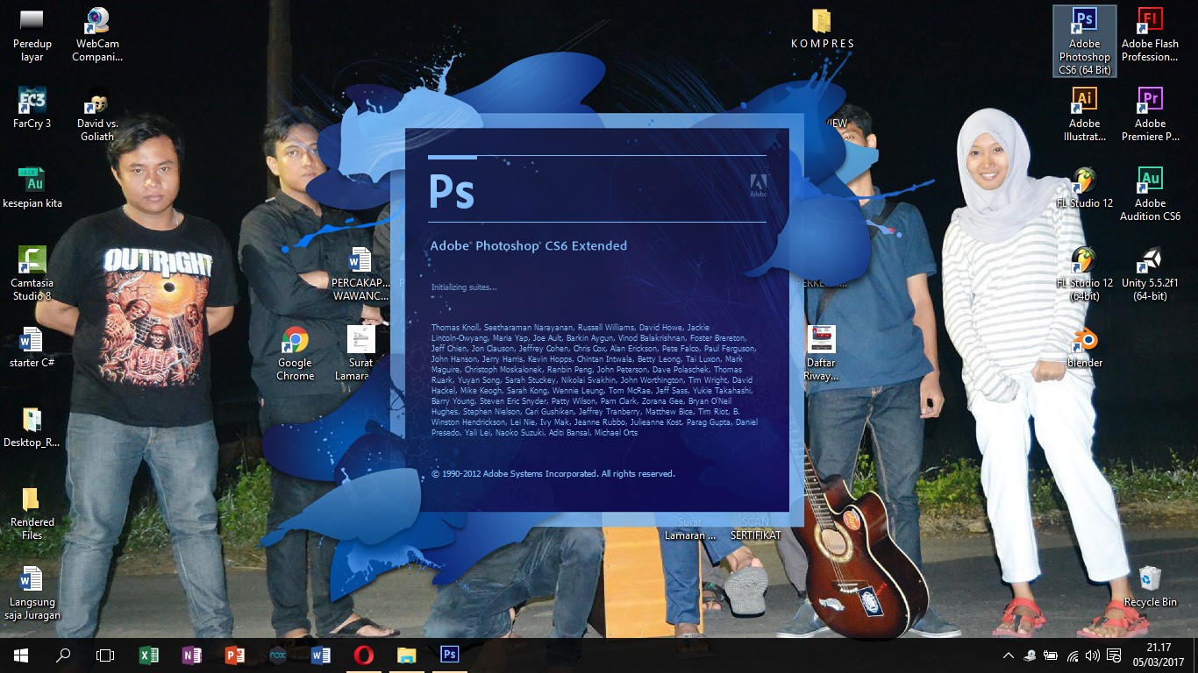
Task: Click the FL Studio 12 desktop shortcut
Action: click(x=1084, y=188)
